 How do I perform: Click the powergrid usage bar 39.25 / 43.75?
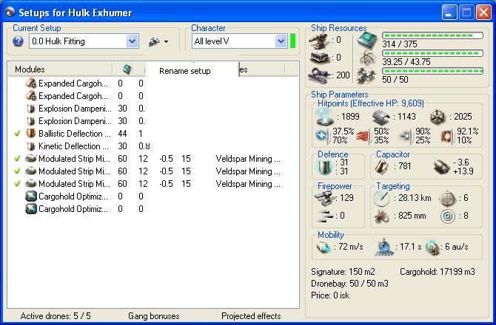coord(433,53)
